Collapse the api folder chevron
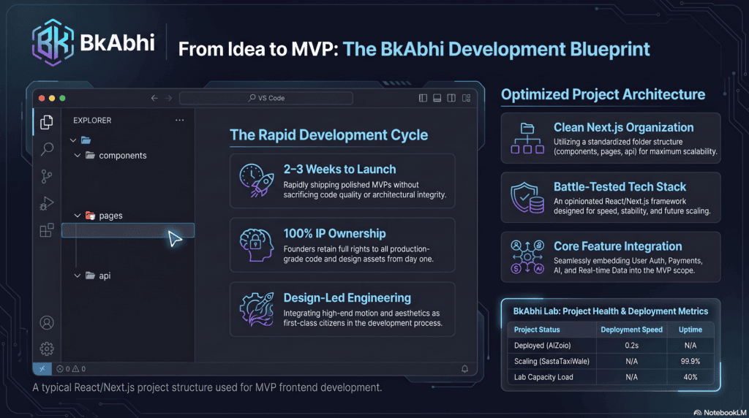 click(78, 275)
